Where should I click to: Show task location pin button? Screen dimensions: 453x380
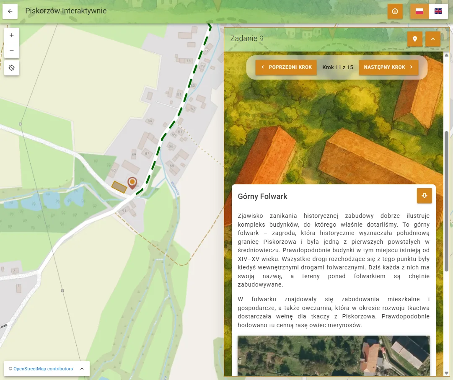(x=415, y=39)
